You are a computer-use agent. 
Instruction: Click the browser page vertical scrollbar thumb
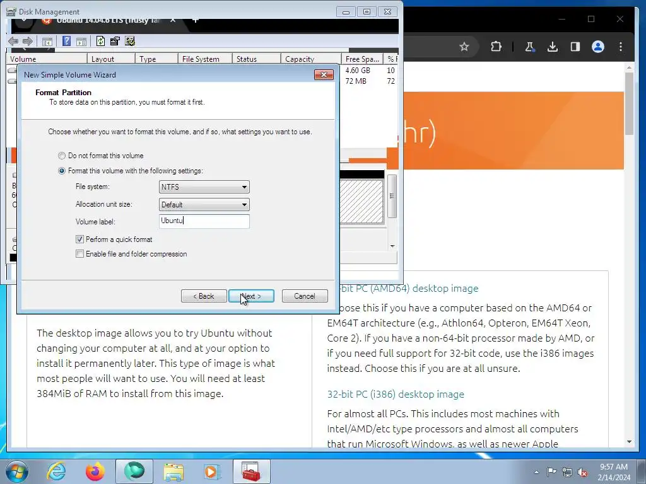point(629,104)
